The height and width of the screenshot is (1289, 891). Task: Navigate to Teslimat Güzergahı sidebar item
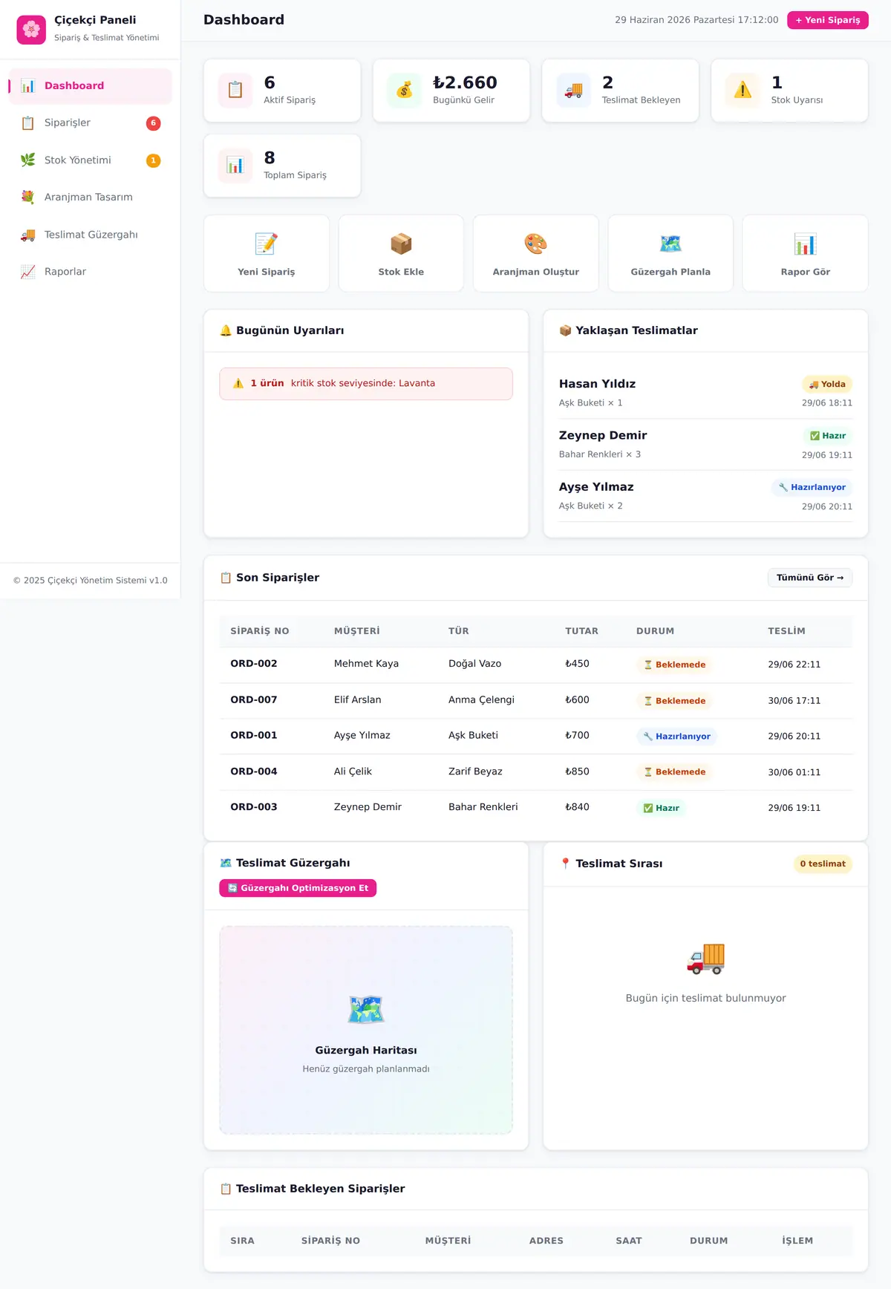(91, 235)
